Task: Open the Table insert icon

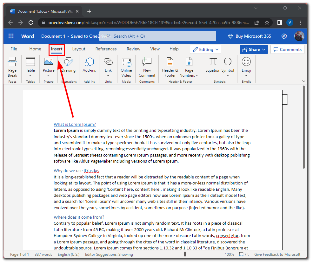Action: [x=30, y=61]
